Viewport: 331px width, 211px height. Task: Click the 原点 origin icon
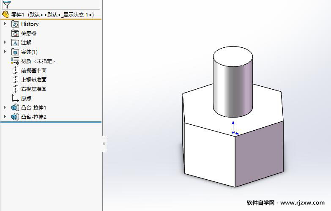15,98
